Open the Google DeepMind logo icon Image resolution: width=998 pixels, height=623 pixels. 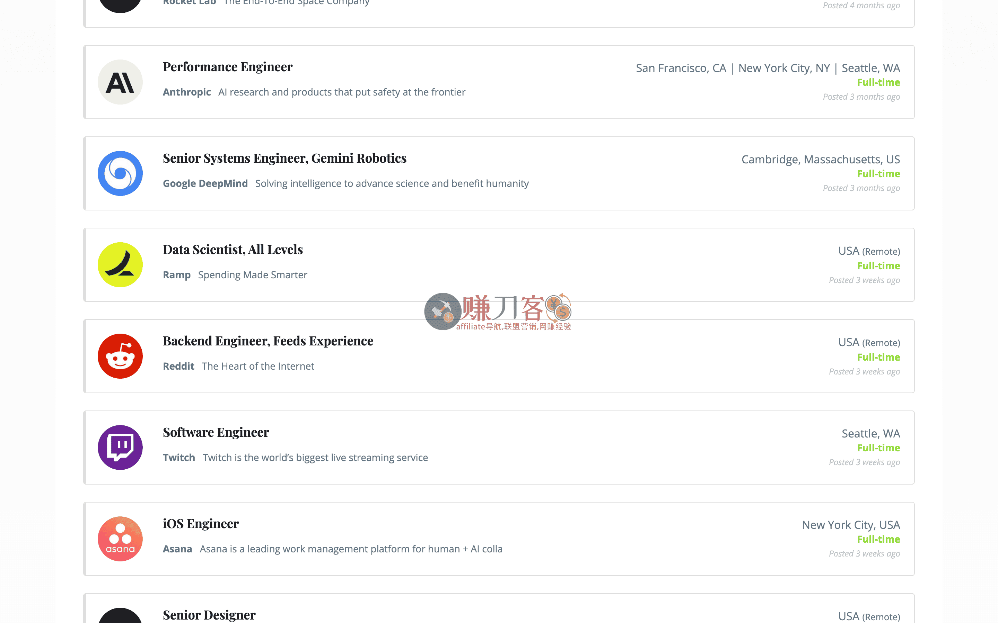120,173
